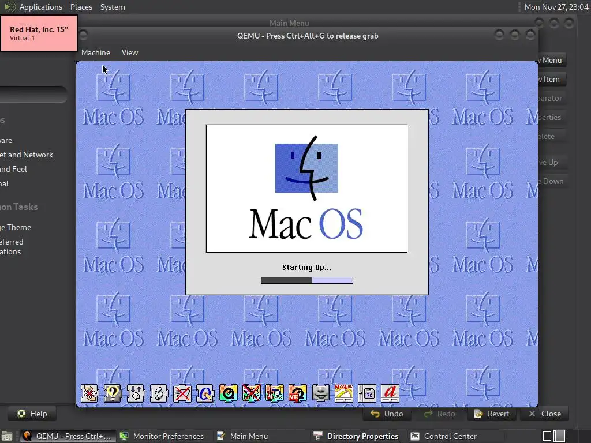
Task: Open the View menu in QEMU
Action: (x=130, y=52)
